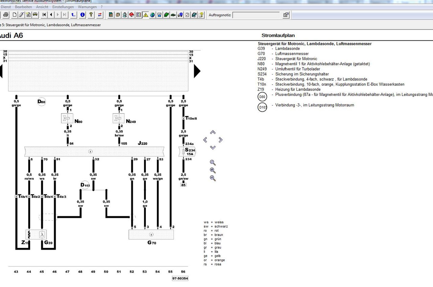Click the clipboard checkmark toolbar icon

click(x=187, y=15)
